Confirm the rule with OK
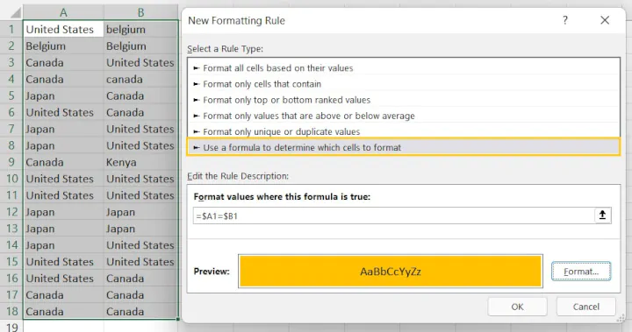Image resolution: width=632 pixels, height=332 pixels. click(x=517, y=307)
